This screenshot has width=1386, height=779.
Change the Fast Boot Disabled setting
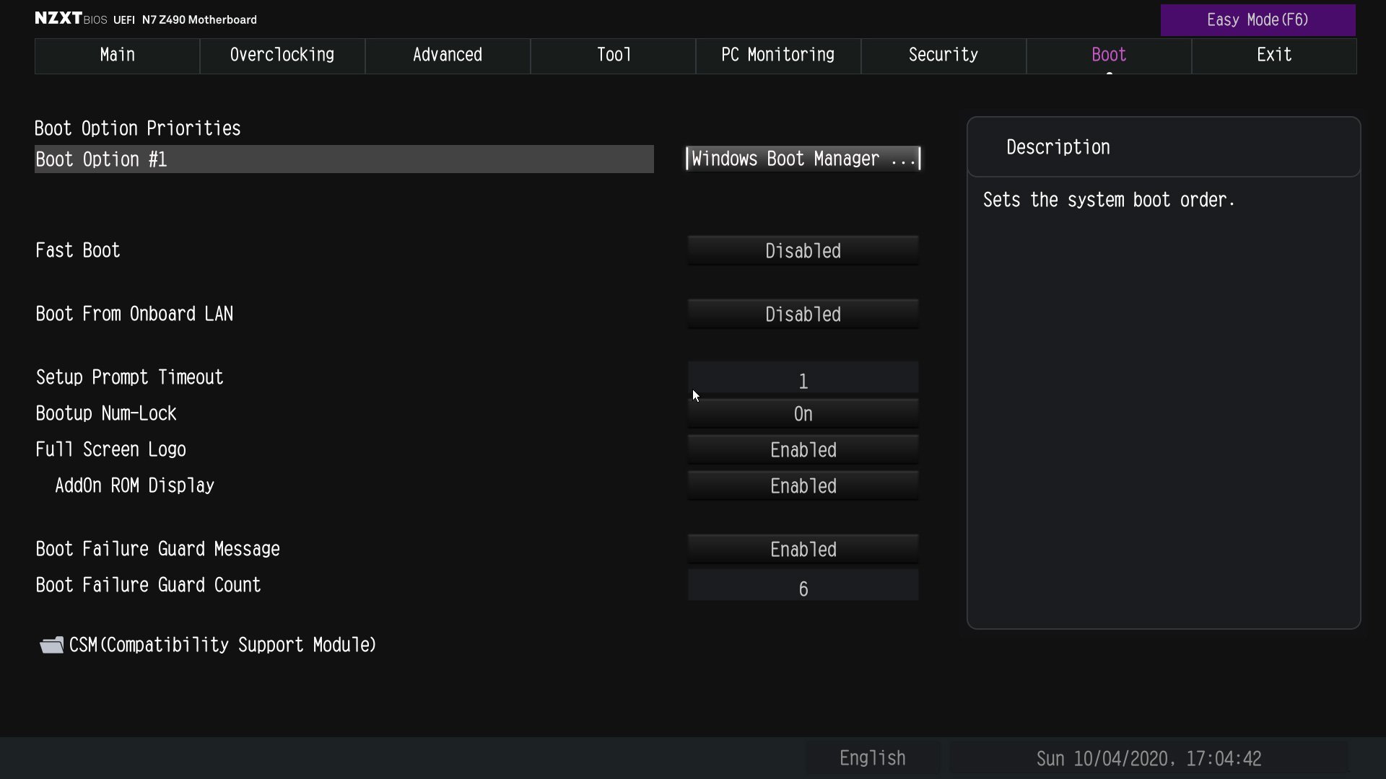pos(803,250)
